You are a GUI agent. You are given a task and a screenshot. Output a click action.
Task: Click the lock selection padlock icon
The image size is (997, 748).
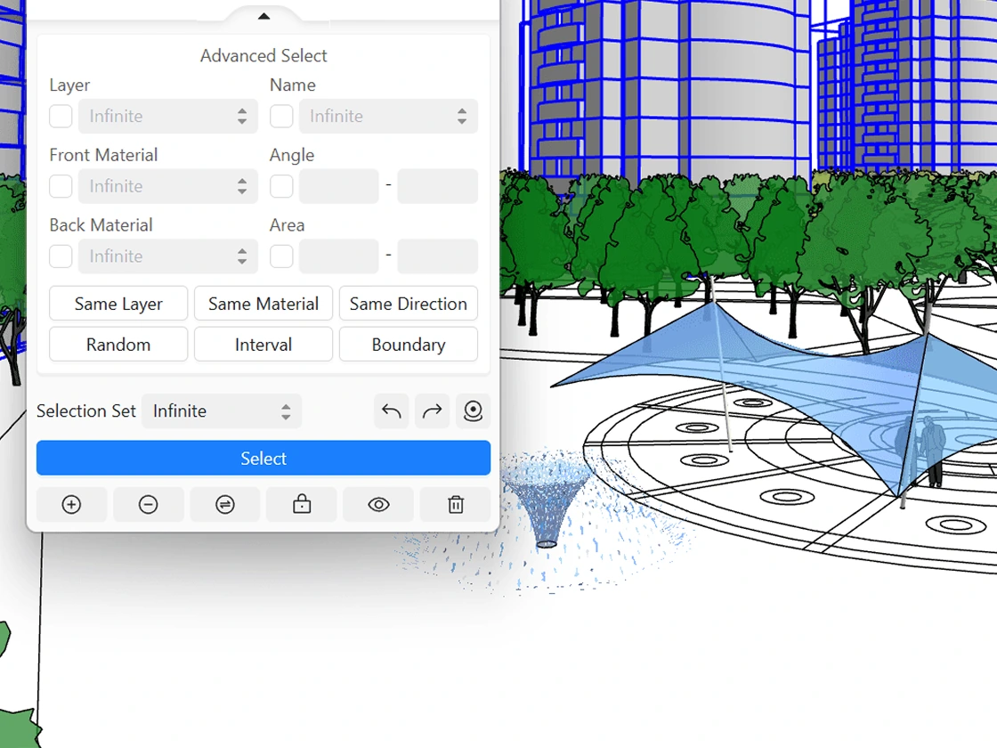point(302,505)
